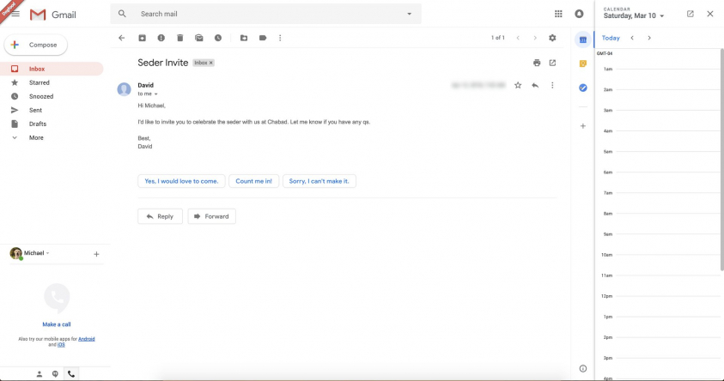Click the Forward button
Viewport: 724px width, 381px height.
point(211,216)
